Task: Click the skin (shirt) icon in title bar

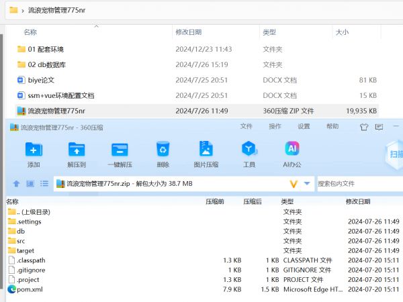Action: pos(365,126)
